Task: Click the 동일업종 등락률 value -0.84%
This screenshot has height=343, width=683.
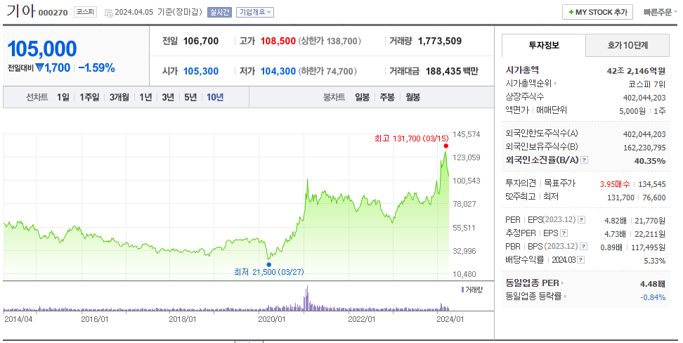Action: [653, 297]
